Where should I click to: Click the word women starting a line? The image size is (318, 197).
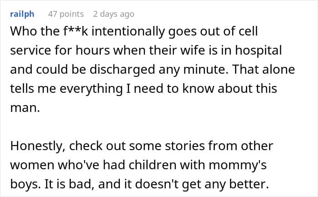(32, 165)
